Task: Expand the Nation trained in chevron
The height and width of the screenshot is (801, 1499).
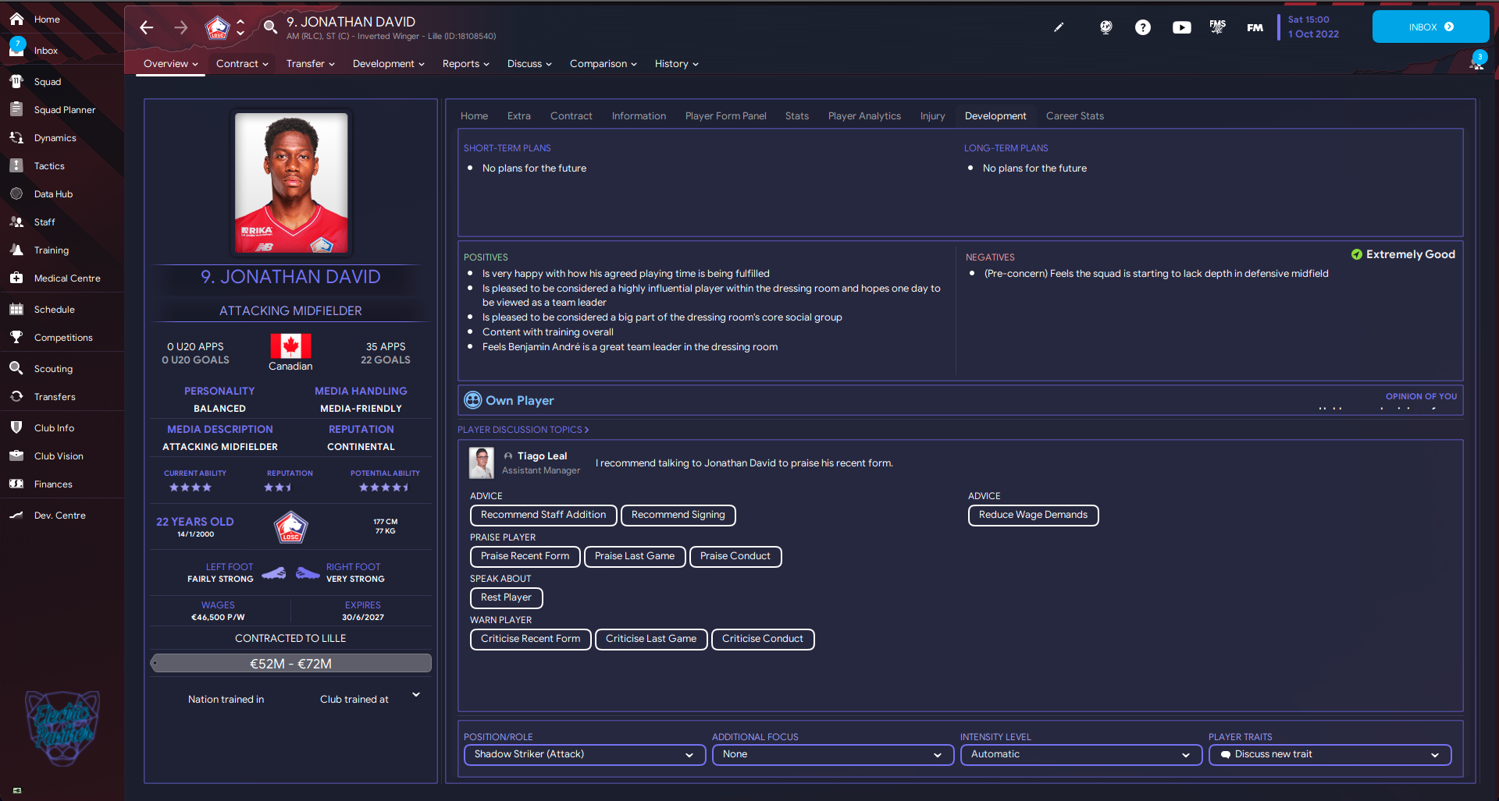Action: tap(416, 695)
